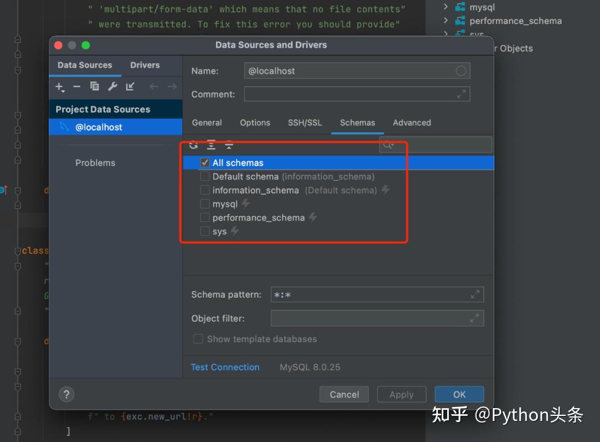Click the Object filter input field
Screen dimensions: 600x442
(377, 318)
